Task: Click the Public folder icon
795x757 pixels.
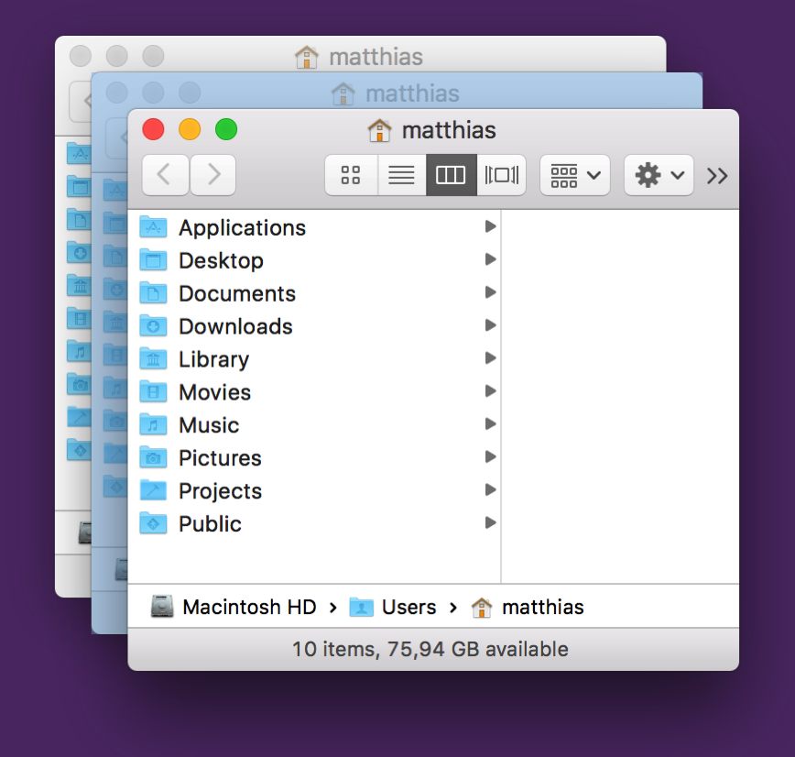Action: 153,523
